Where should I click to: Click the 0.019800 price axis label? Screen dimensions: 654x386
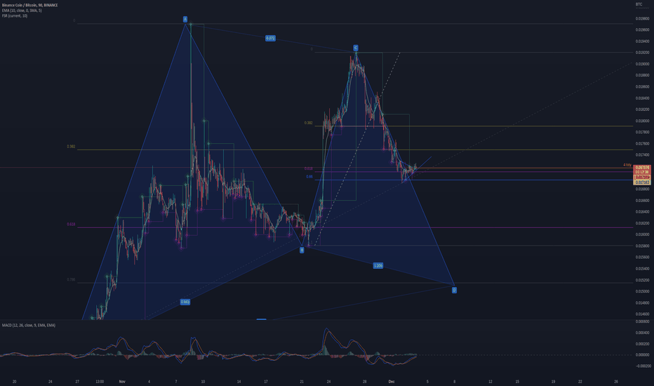point(642,18)
